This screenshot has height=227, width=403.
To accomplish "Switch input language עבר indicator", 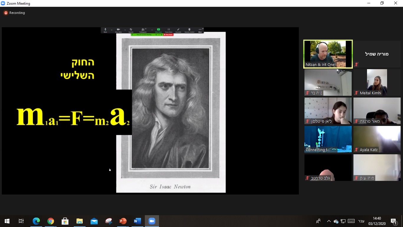I will point(361,221).
